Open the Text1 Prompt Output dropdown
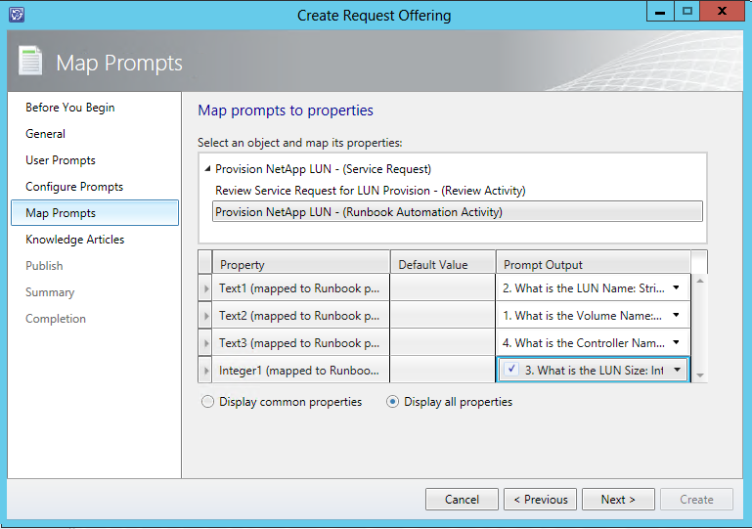 tap(677, 287)
